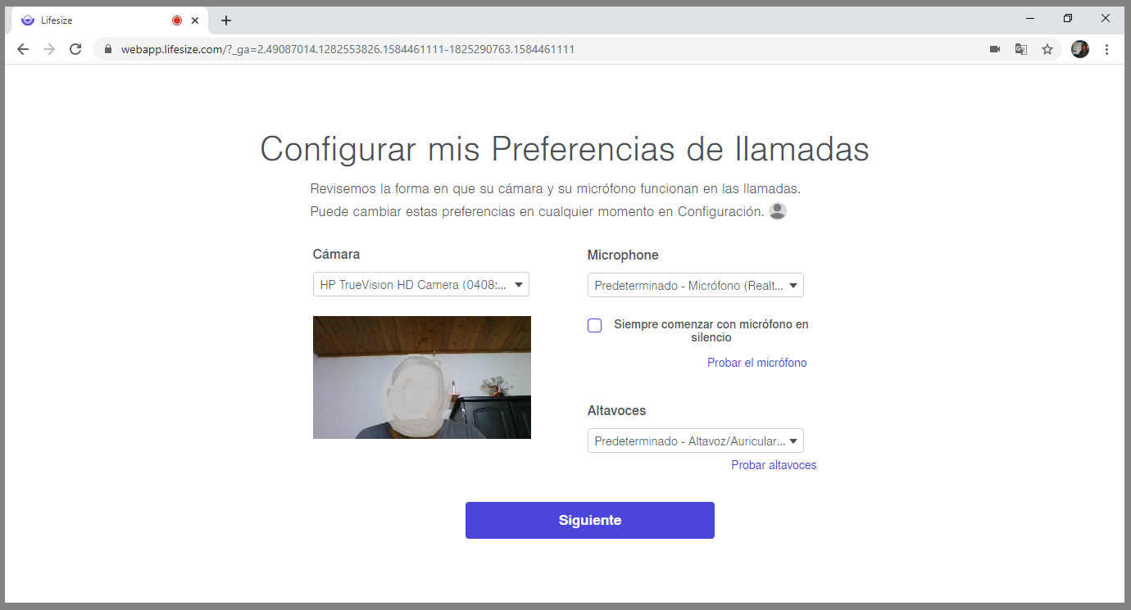Click the red recording indicator on tab

tap(176, 20)
